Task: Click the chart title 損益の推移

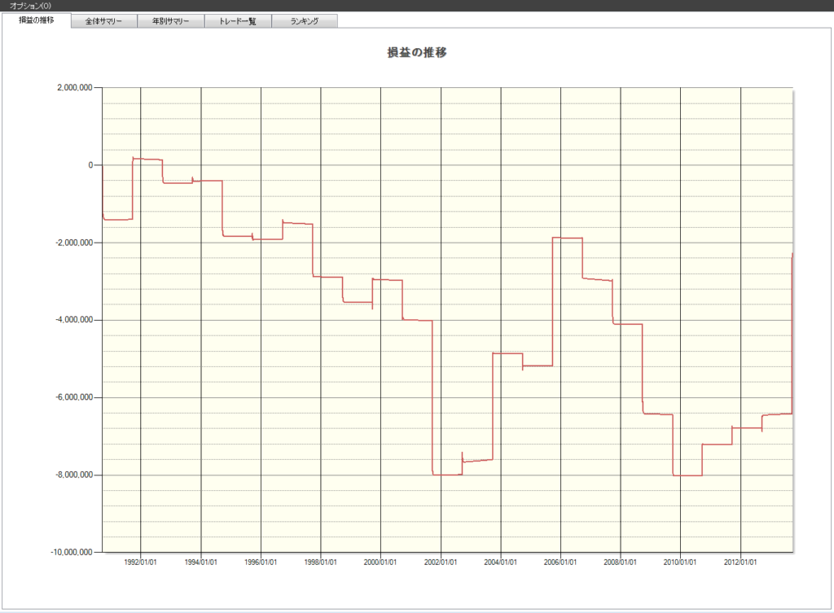Action: point(417,52)
